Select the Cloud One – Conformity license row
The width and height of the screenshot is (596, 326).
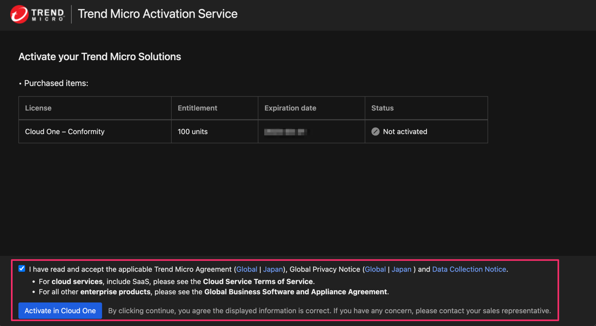(65, 132)
